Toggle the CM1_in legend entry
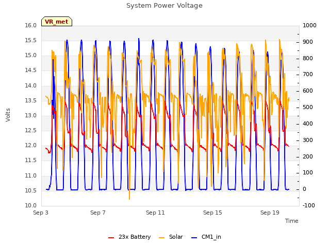 tap(206, 237)
